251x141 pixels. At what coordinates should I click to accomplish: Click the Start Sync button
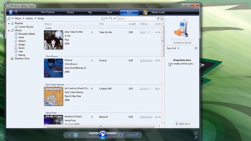(x=182, y=124)
